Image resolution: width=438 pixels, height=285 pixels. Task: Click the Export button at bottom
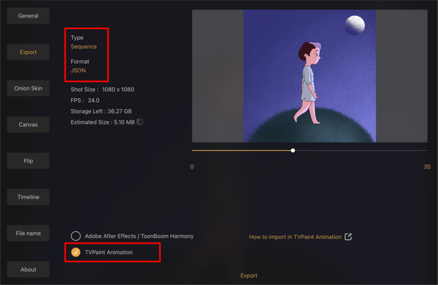[x=249, y=276]
